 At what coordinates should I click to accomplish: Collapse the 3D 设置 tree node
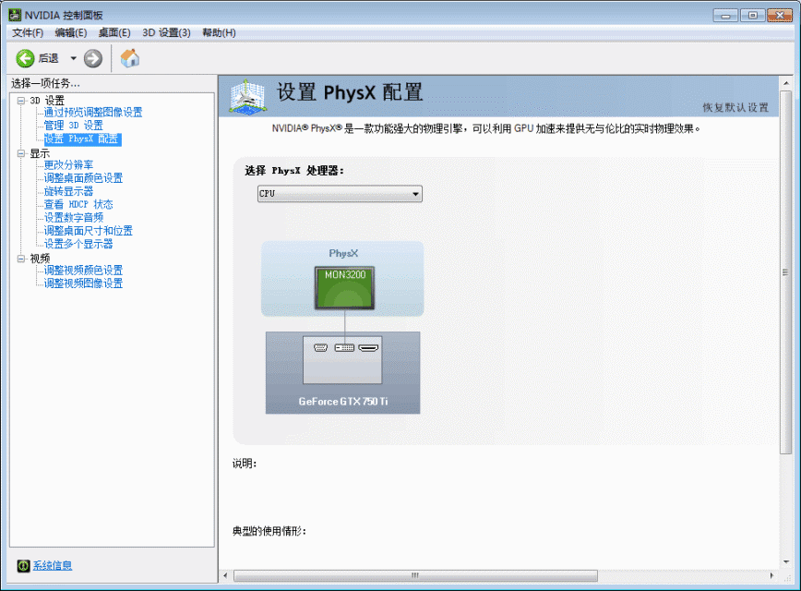tap(21, 100)
